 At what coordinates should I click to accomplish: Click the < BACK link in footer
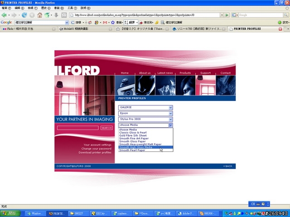tap(227, 166)
